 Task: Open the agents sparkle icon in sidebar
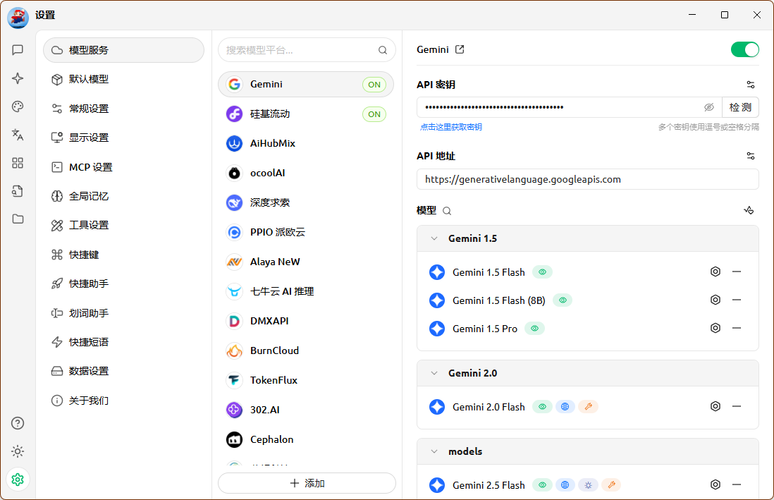[18, 78]
